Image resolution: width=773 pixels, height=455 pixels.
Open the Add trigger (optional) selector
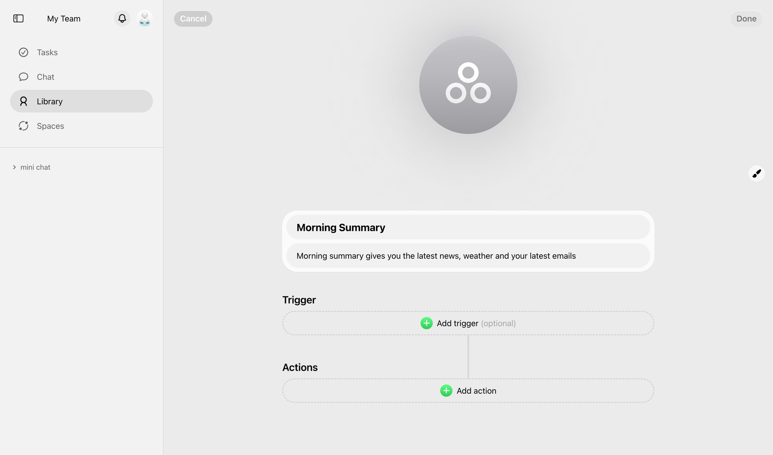(468, 323)
